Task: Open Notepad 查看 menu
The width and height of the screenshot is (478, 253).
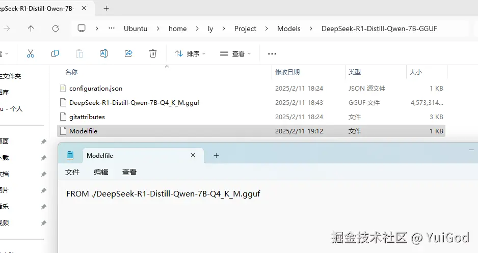Action: (x=129, y=172)
